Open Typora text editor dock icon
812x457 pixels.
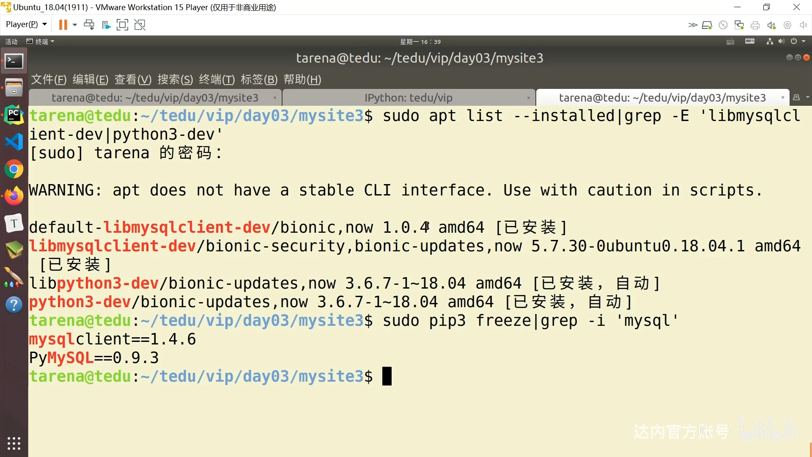[x=14, y=223]
